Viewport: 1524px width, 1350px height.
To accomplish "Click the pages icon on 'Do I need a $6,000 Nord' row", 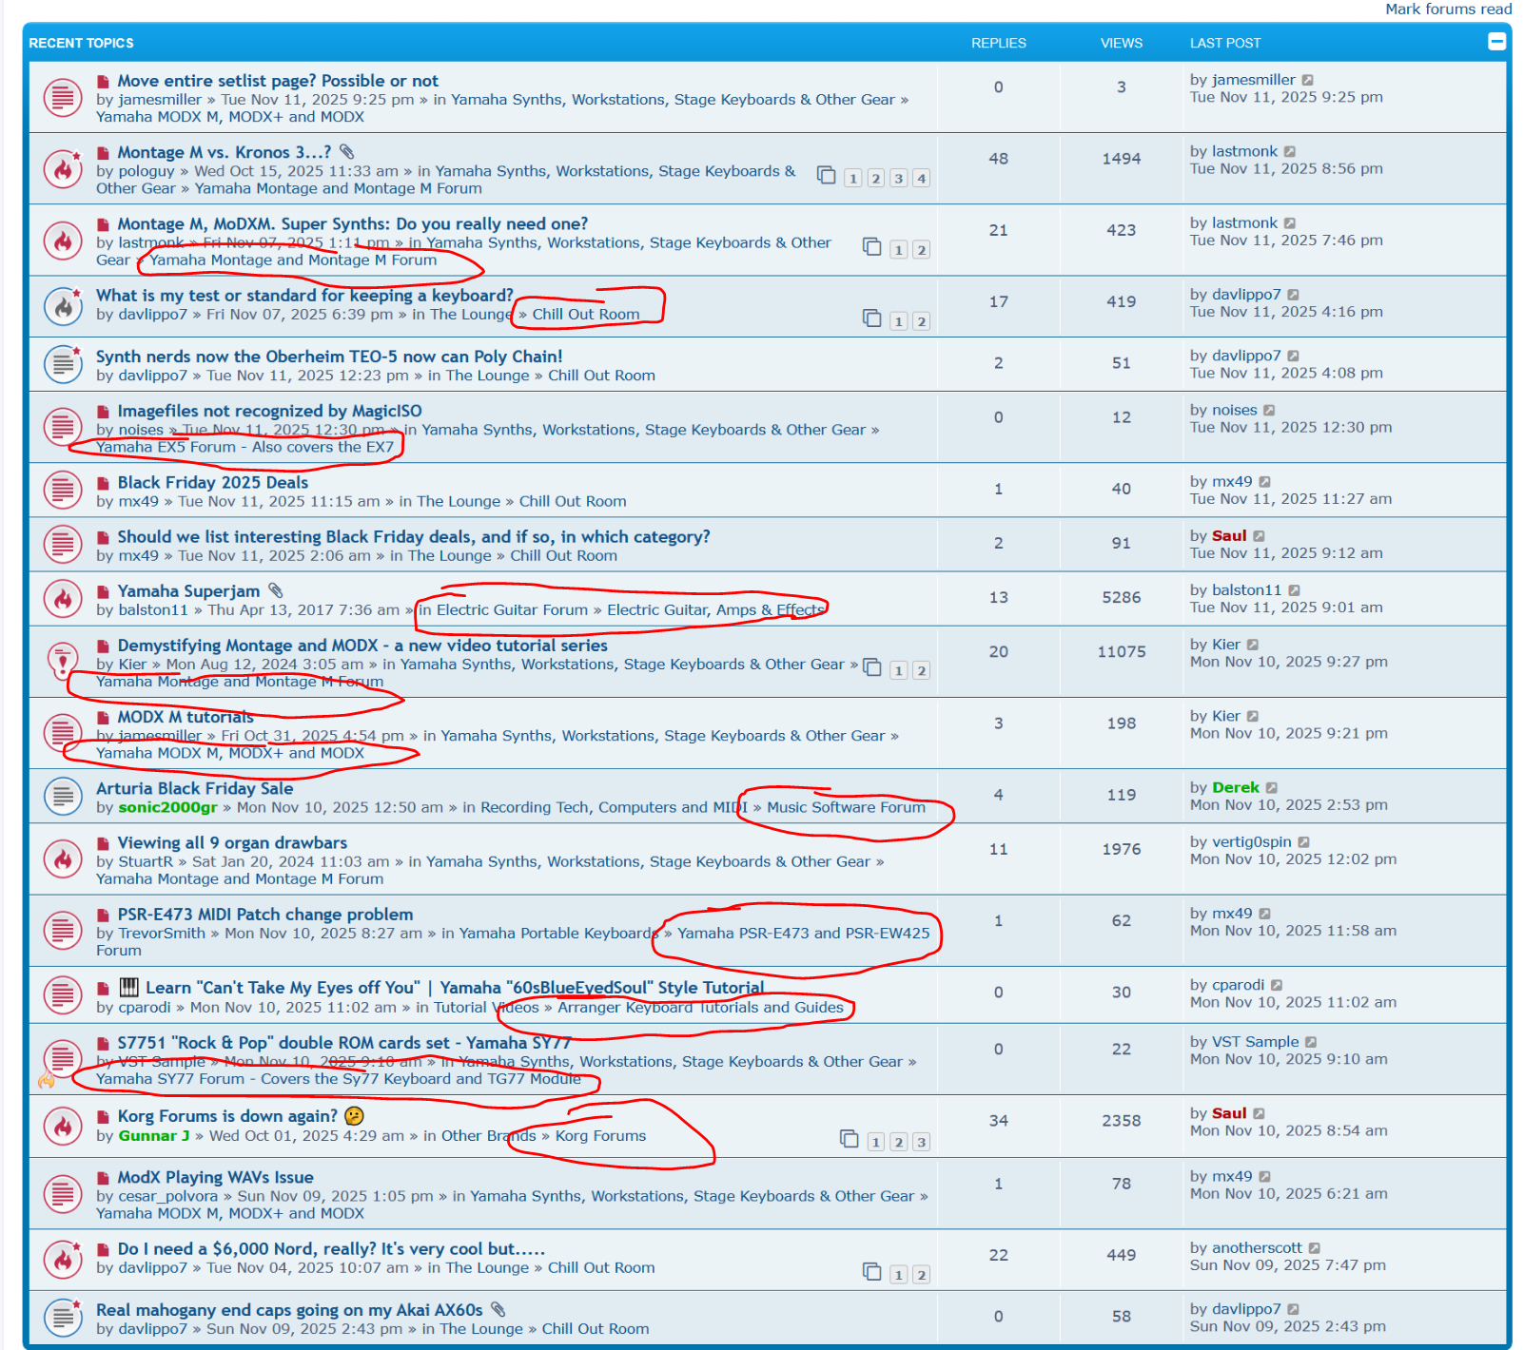I will (x=871, y=1272).
